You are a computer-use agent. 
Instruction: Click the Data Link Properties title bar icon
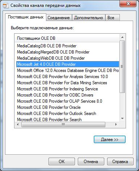point(6,5)
